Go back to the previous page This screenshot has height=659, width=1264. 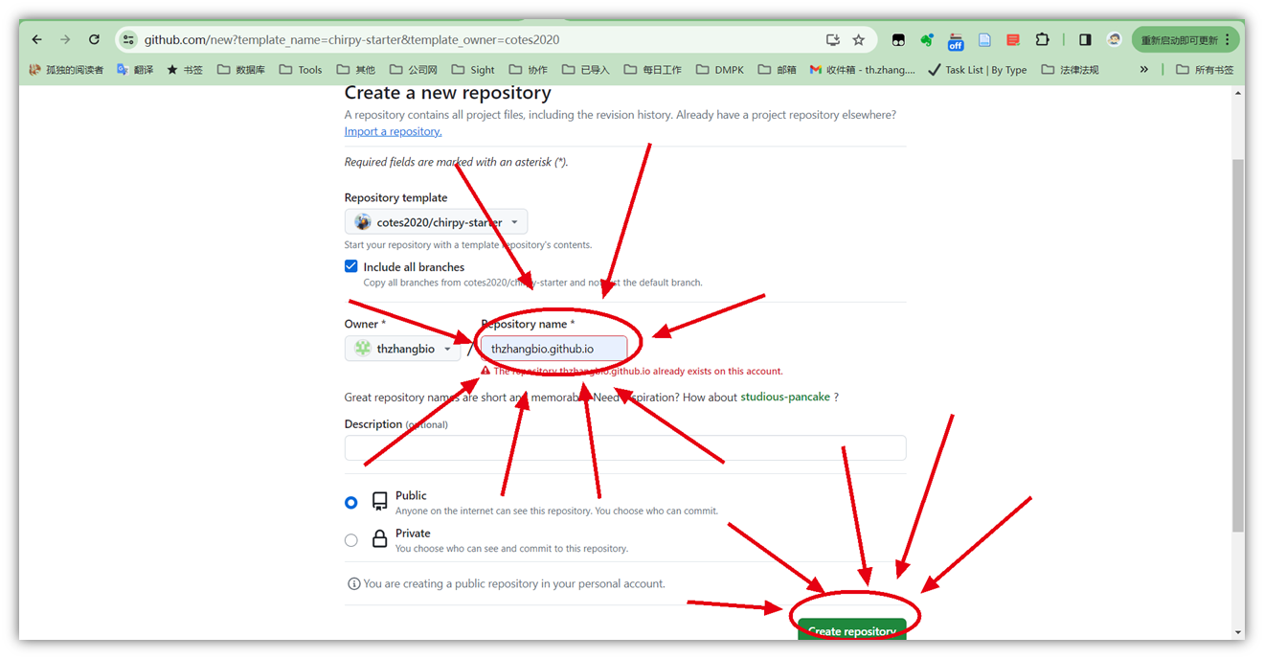tap(36, 39)
